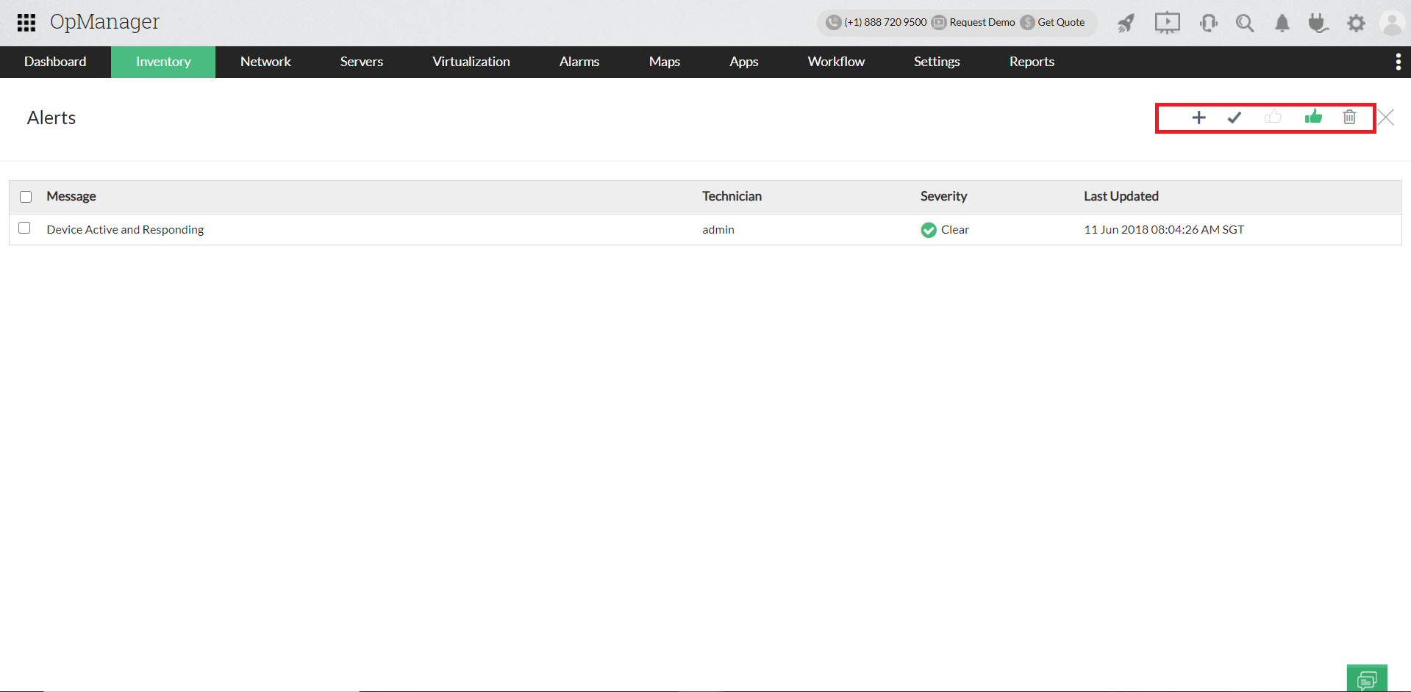Click the "11 Jun 2018 08:04:26 AM SGT" timestamp
1411x692 pixels.
tap(1164, 230)
